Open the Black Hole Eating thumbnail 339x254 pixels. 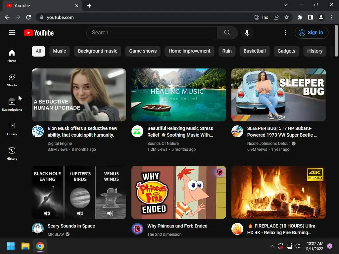[79, 192]
